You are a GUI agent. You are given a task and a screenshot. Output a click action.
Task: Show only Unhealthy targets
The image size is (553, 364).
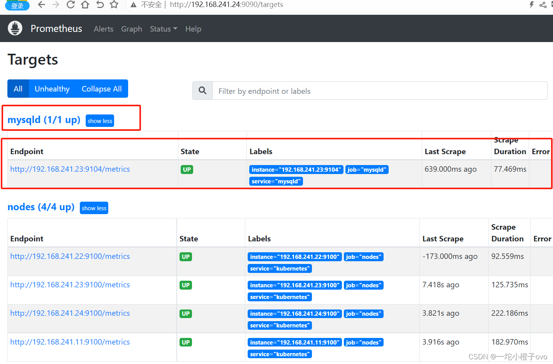coord(52,89)
